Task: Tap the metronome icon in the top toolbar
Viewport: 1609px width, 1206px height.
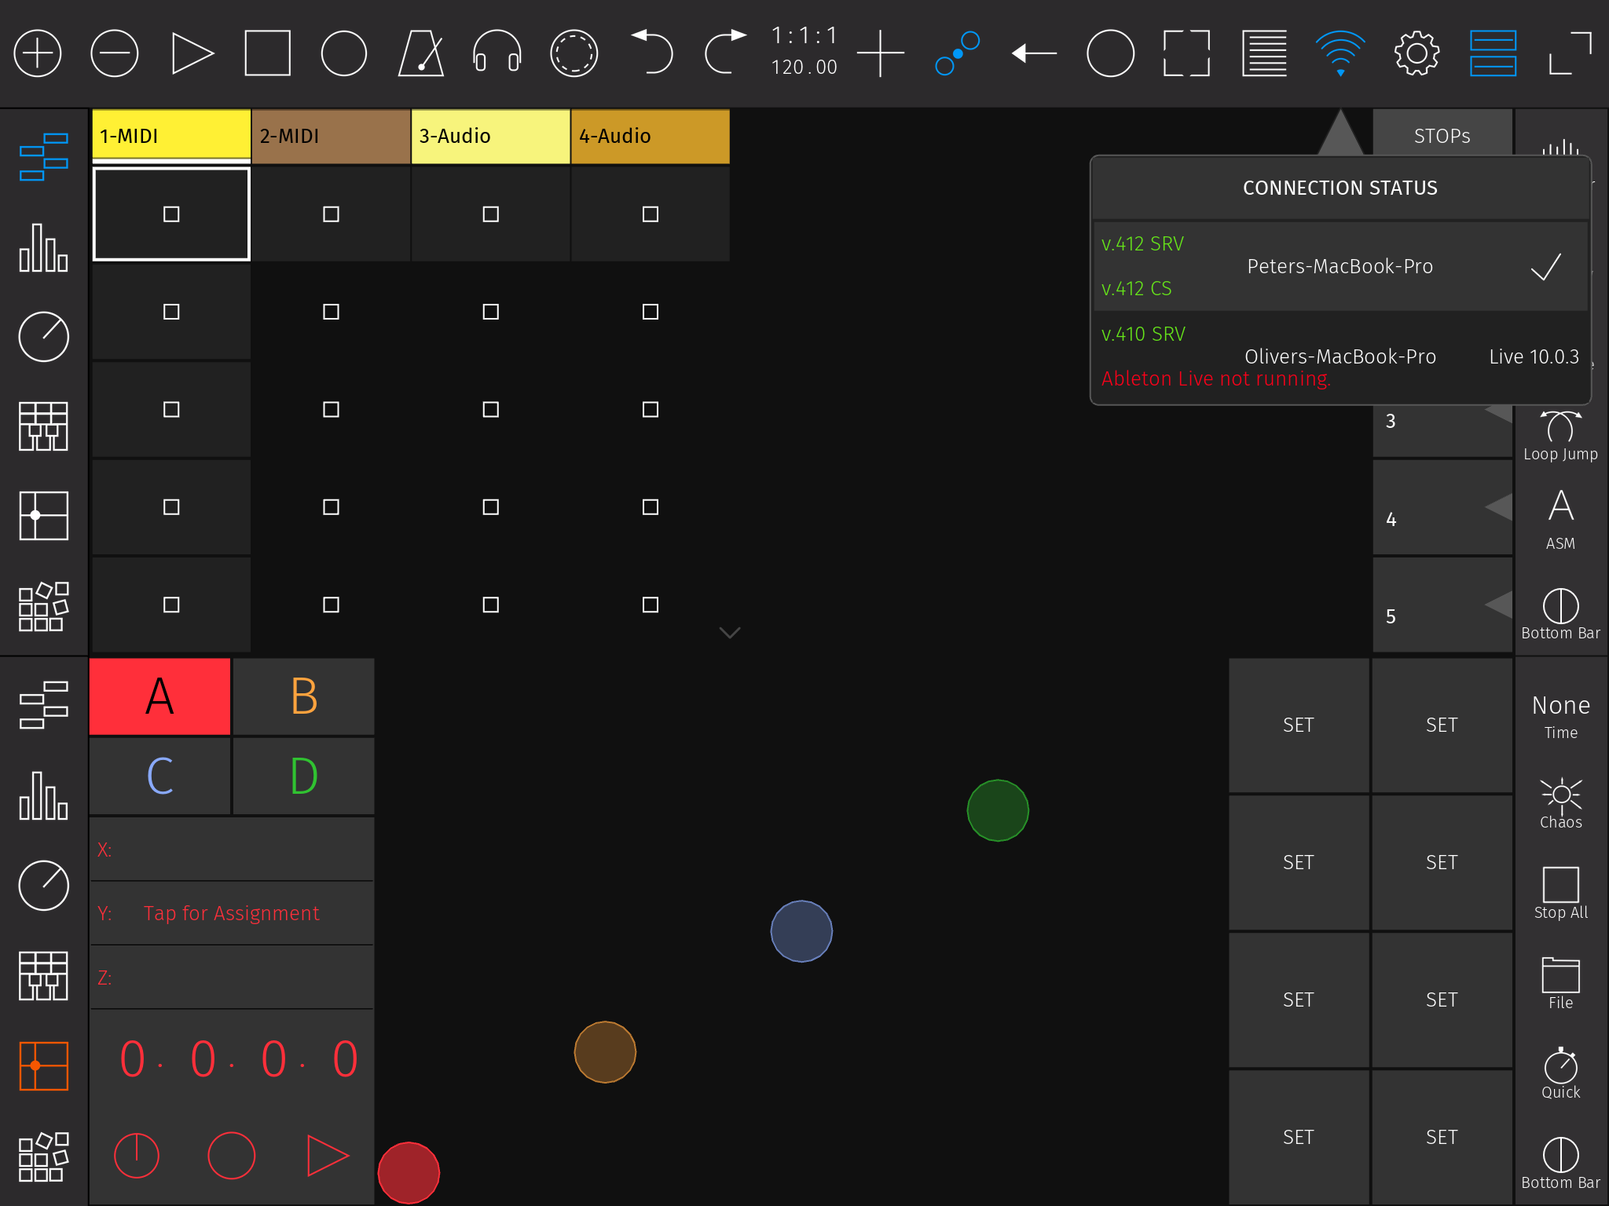Action: 420,53
